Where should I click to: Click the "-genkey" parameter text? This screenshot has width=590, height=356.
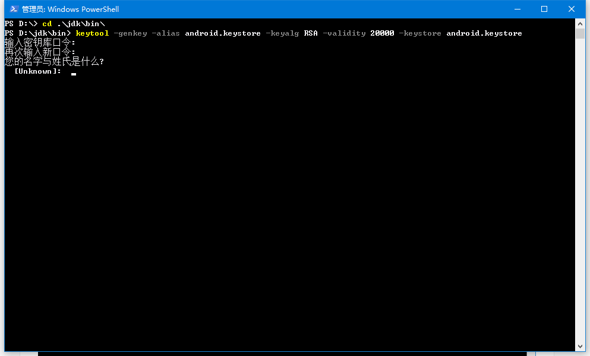pos(130,33)
